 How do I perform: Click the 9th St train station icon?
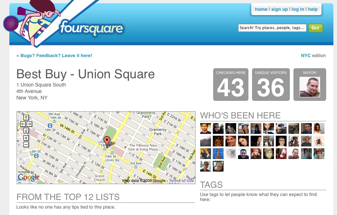36,156
